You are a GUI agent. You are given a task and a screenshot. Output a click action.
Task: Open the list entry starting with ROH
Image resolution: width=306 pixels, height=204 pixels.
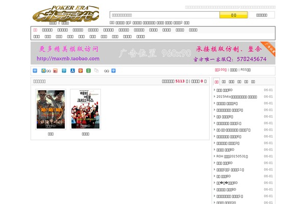point(232,157)
